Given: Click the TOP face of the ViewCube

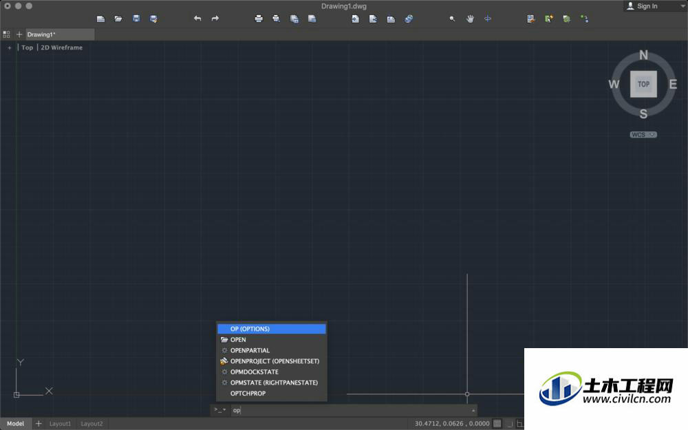Looking at the screenshot, I should tap(644, 84).
